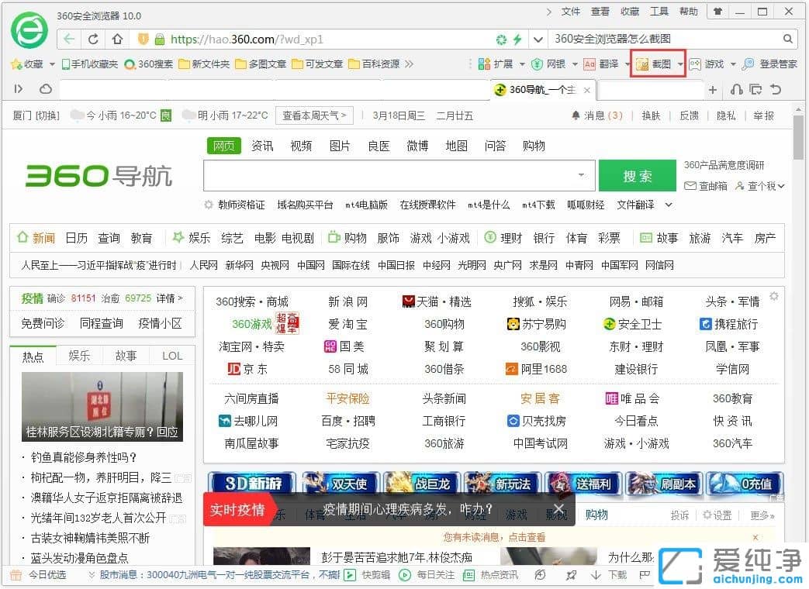Open the 文件 menu
The width and height of the screenshot is (809, 589).
[x=571, y=12]
